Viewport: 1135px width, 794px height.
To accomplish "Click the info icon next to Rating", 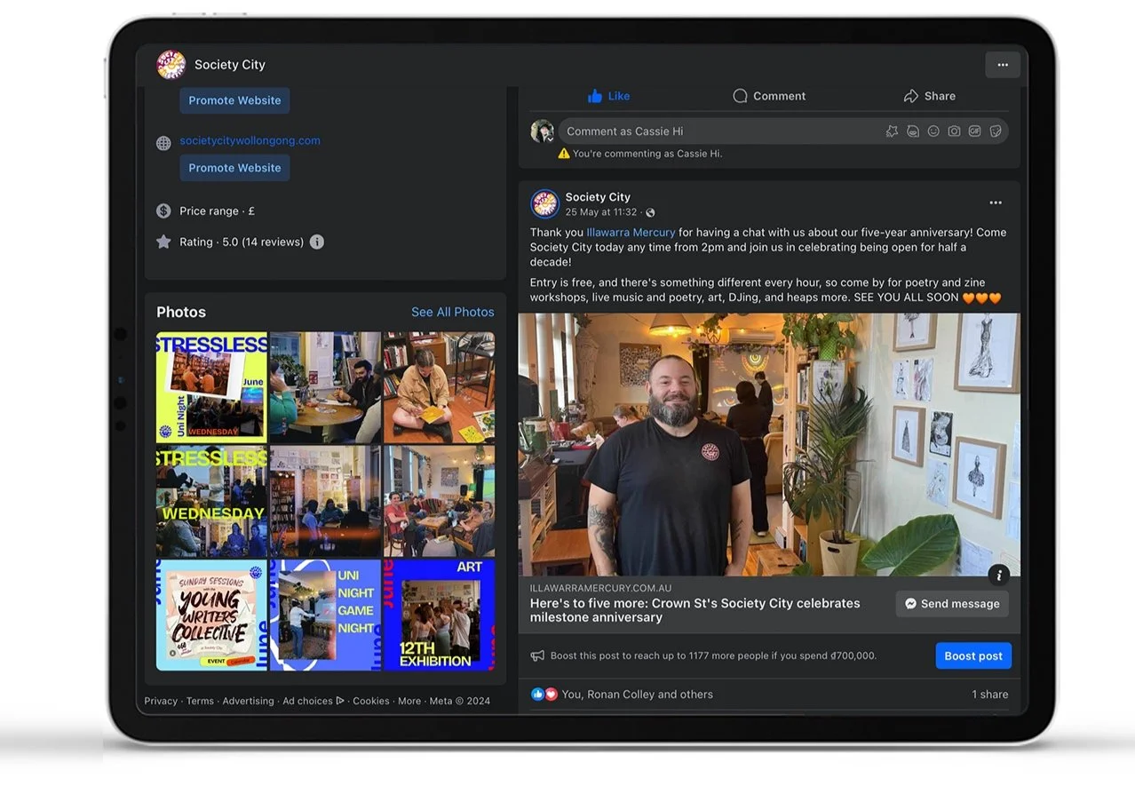I will coord(317,242).
